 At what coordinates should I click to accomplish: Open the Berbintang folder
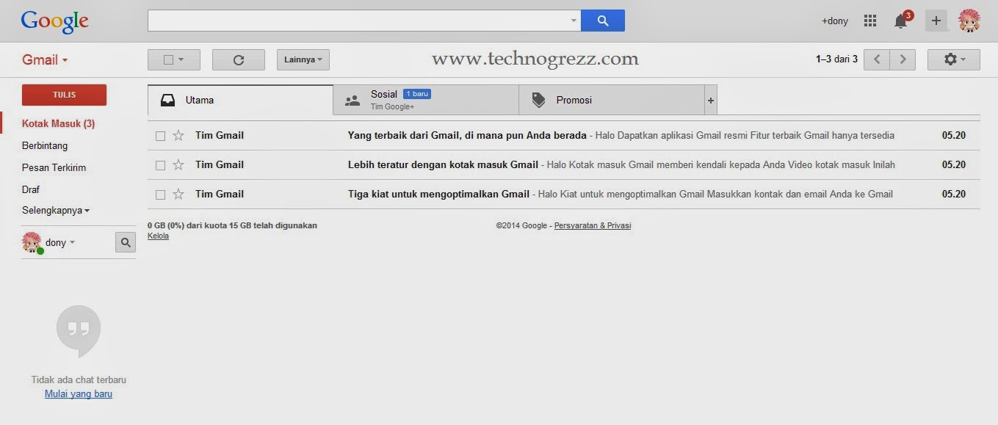click(x=45, y=145)
